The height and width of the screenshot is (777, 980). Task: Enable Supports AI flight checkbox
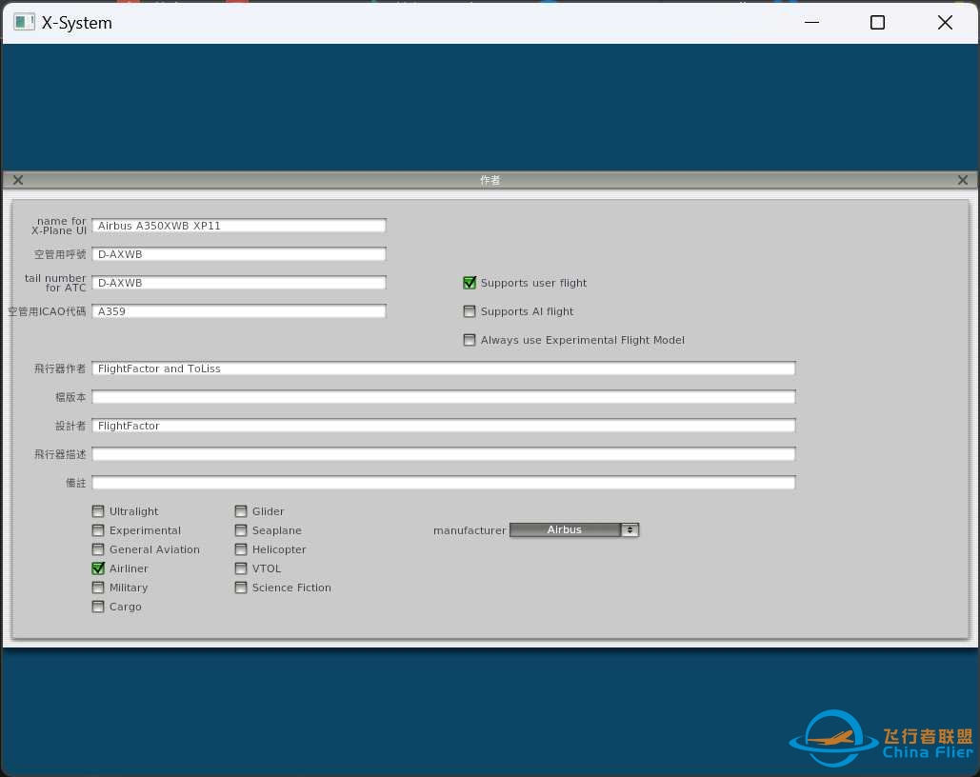point(470,311)
